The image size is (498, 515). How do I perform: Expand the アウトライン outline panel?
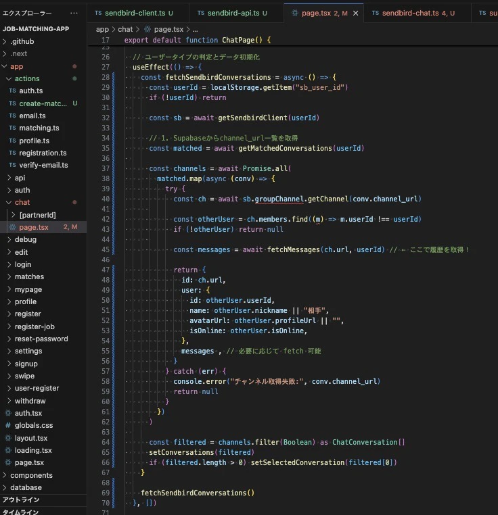point(43,500)
